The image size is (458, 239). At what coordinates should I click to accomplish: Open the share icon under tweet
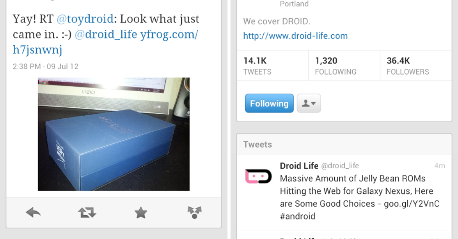click(195, 212)
